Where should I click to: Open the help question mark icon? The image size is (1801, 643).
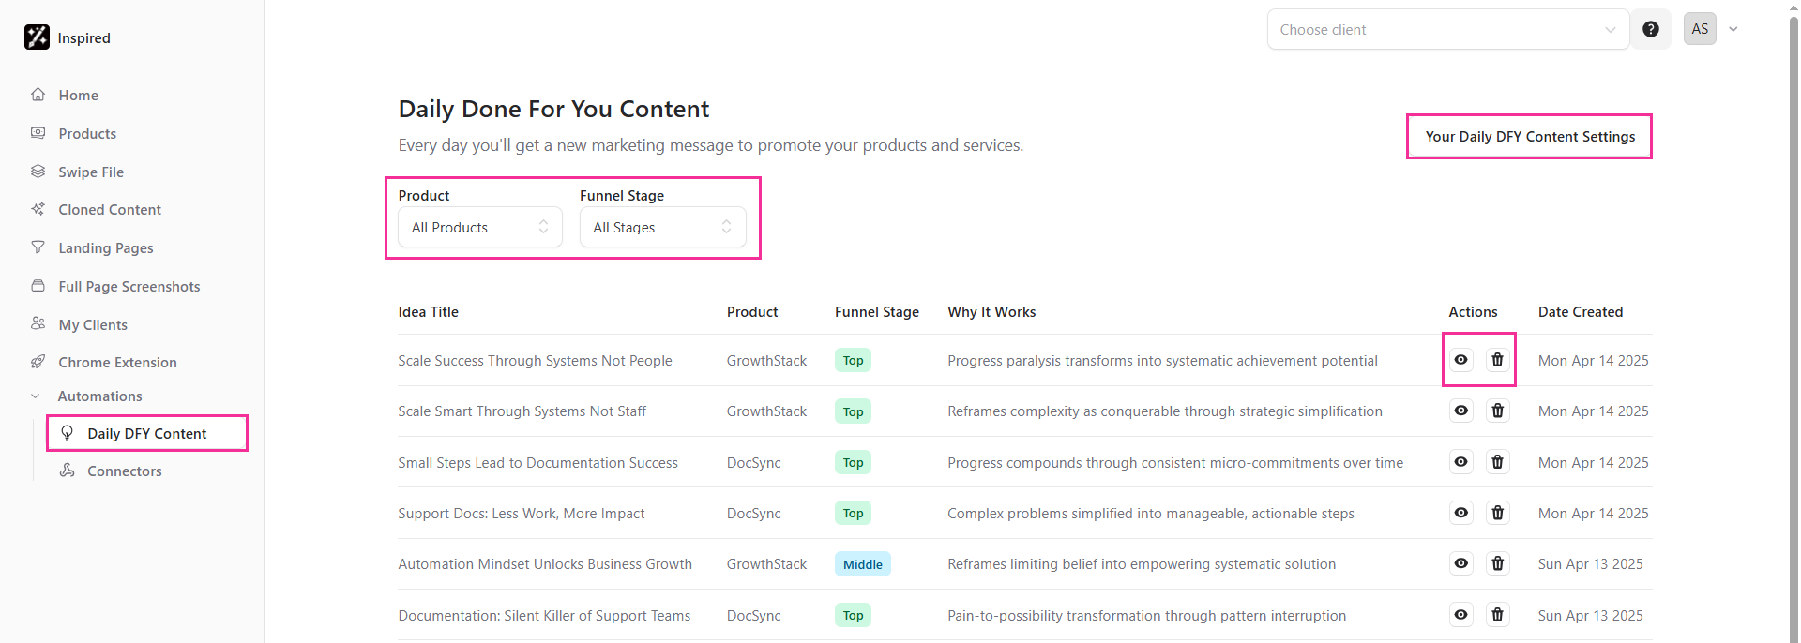[1651, 29]
